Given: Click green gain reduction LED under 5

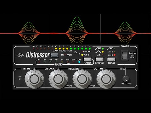Looking at the screenshot, I should (75, 49).
